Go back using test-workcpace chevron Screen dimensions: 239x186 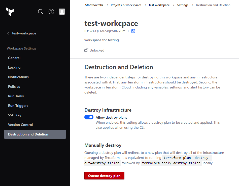pos(8,33)
